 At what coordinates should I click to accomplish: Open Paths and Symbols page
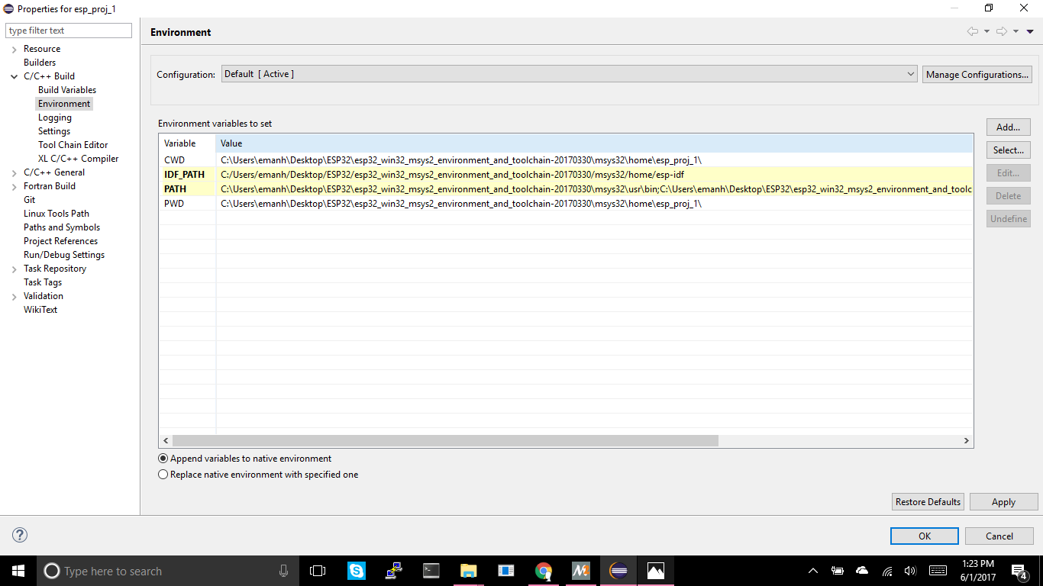(x=62, y=227)
